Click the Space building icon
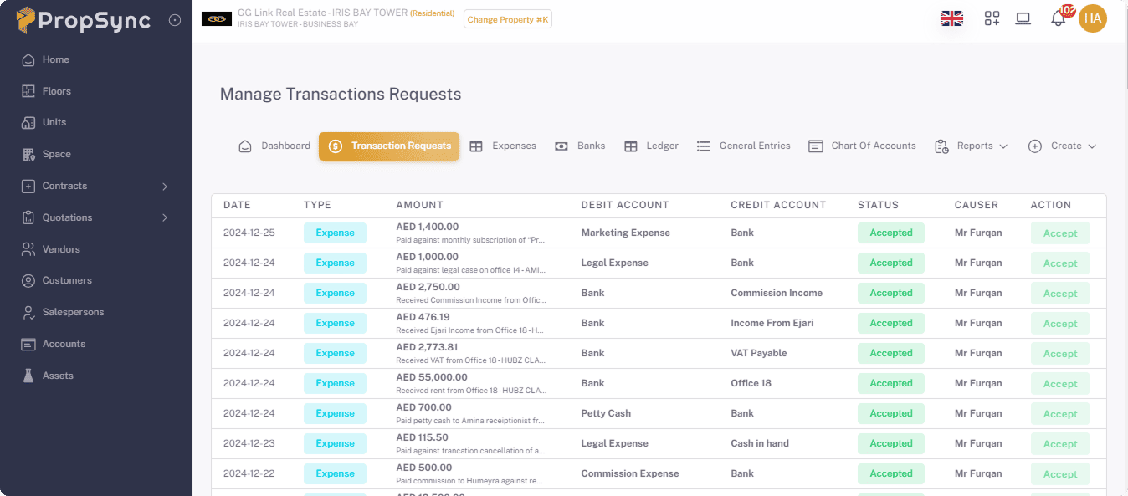 coord(28,154)
